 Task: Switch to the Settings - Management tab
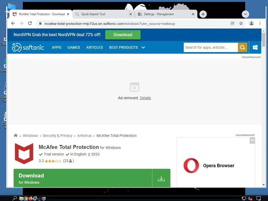(166, 14)
